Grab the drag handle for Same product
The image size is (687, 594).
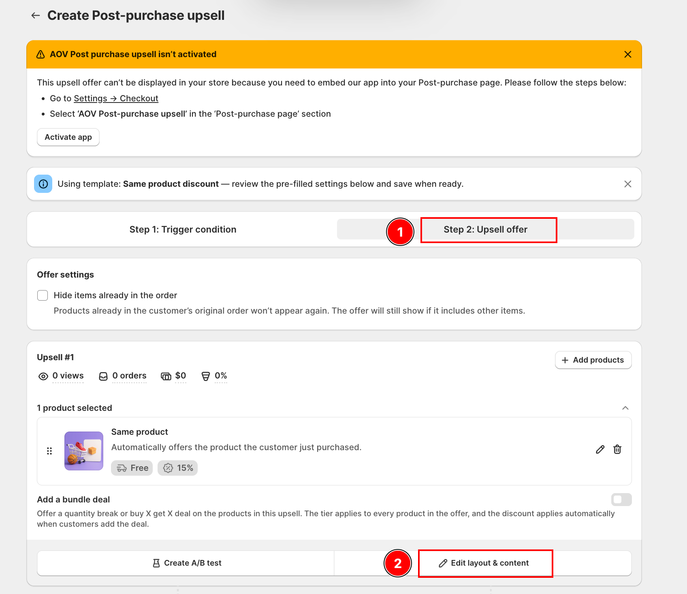(x=49, y=451)
